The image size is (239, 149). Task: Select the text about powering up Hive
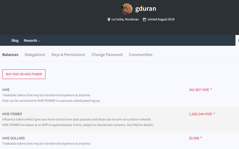[x=51, y=101]
